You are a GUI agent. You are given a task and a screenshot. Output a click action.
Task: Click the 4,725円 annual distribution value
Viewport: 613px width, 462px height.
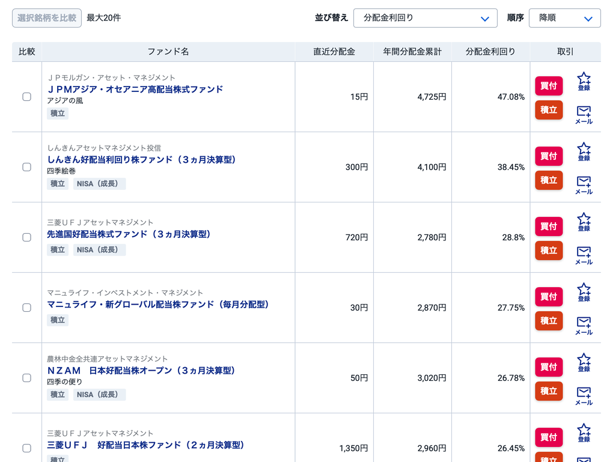click(x=432, y=97)
